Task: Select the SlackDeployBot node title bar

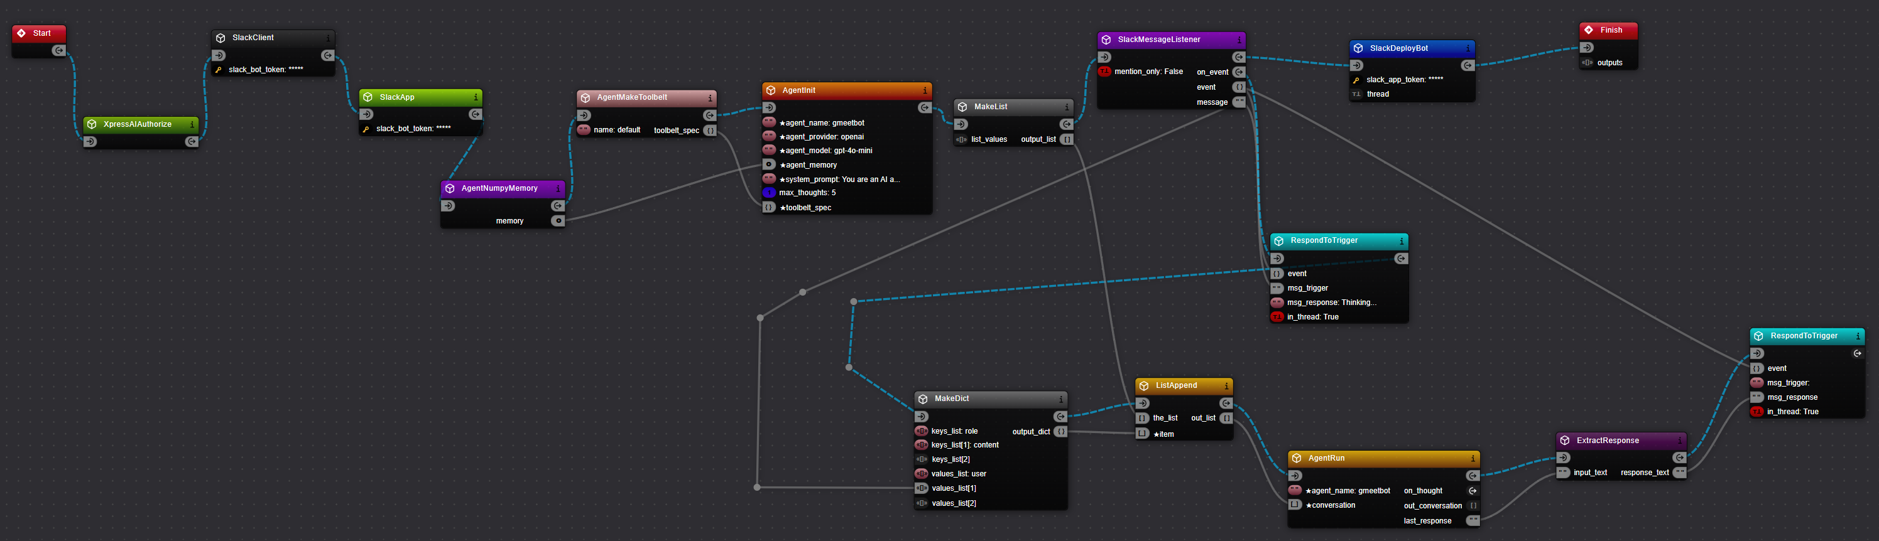Action: (x=1412, y=48)
